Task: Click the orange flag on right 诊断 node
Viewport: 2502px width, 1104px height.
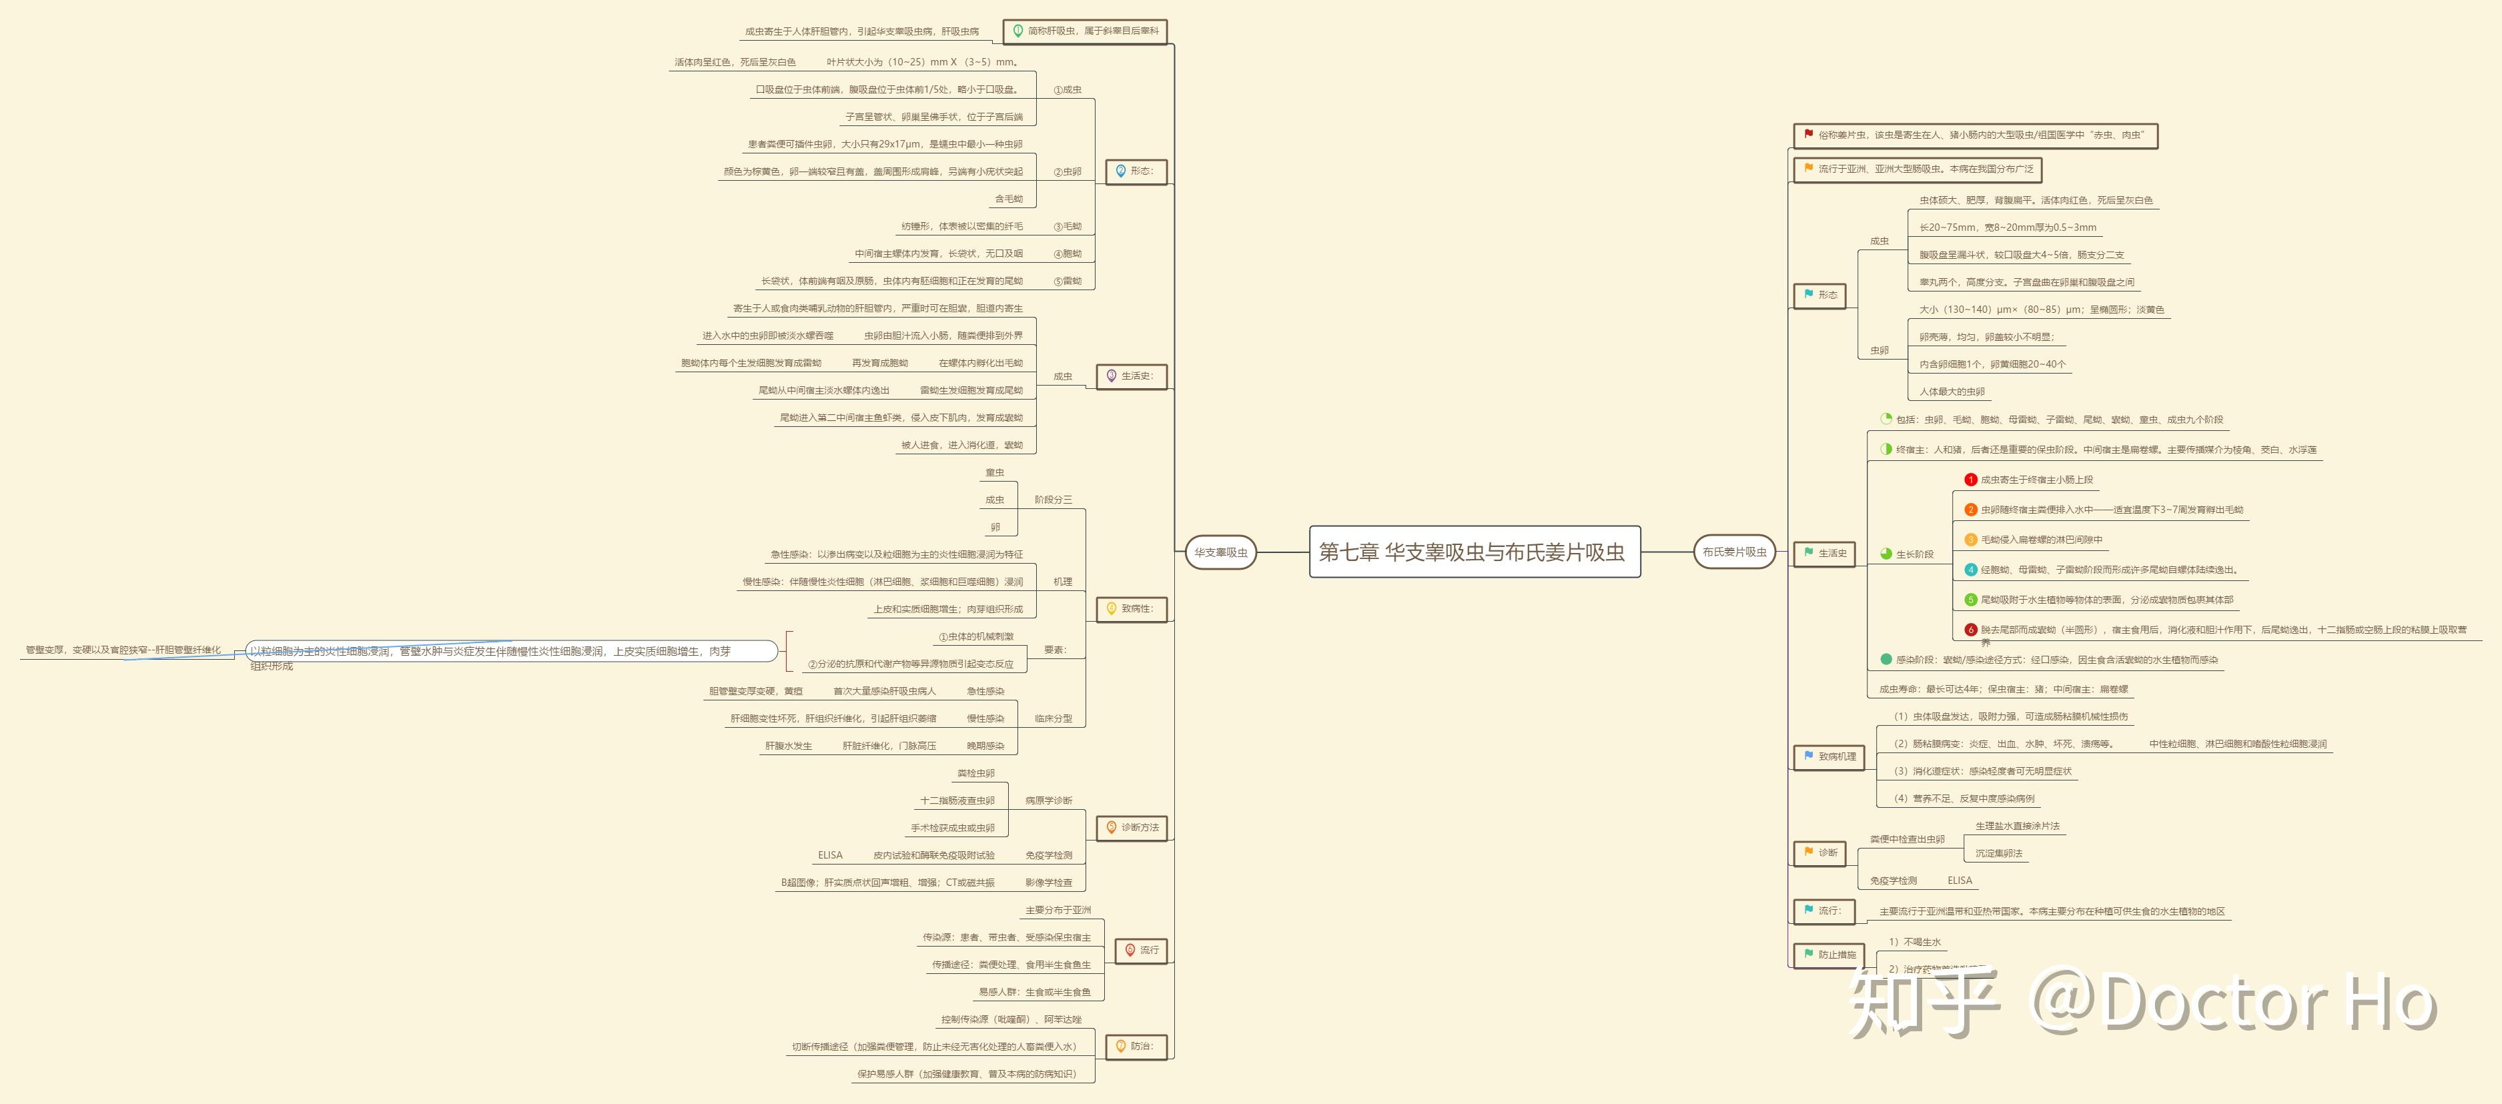Action: tap(1809, 852)
